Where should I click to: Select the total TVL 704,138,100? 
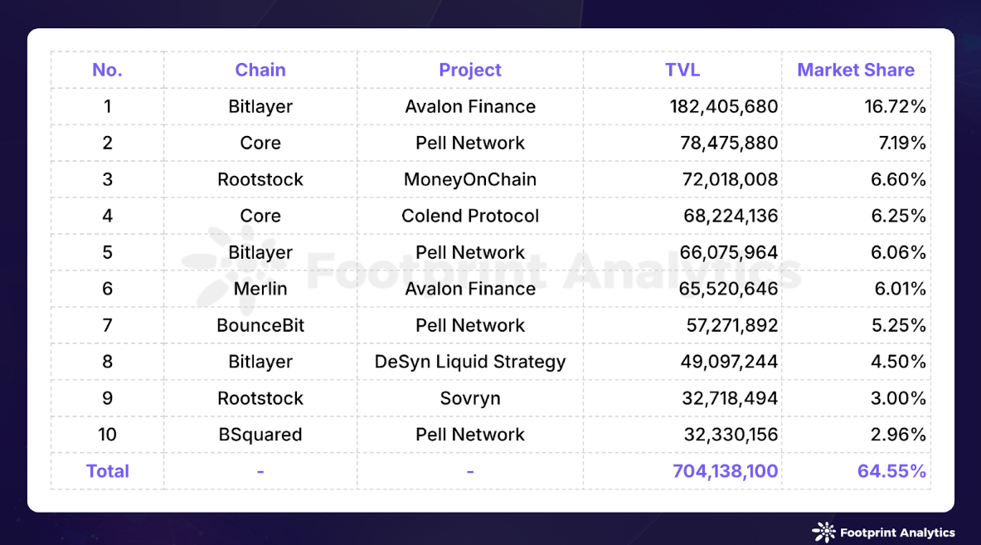725,471
